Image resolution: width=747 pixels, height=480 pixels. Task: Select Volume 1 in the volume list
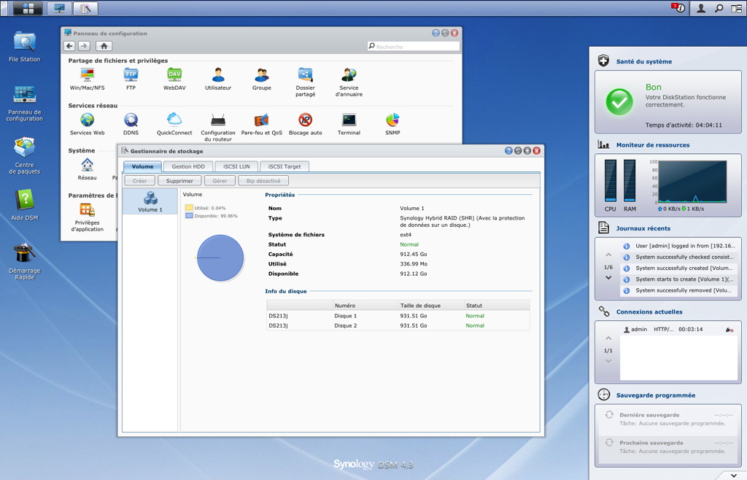coord(150,201)
